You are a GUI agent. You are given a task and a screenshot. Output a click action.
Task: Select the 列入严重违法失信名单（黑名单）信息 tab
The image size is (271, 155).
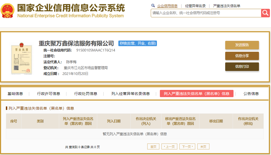(197, 94)
